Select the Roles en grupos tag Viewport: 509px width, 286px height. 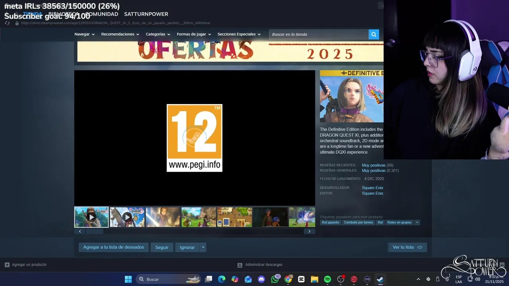point(399,222)
